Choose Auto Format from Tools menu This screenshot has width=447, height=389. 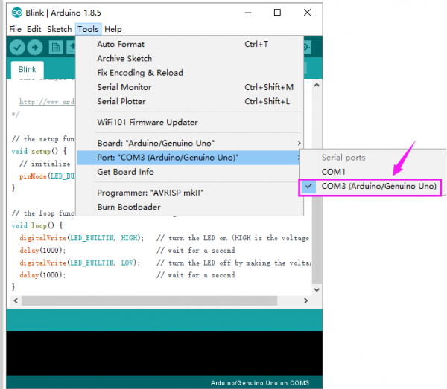point(190,44)
